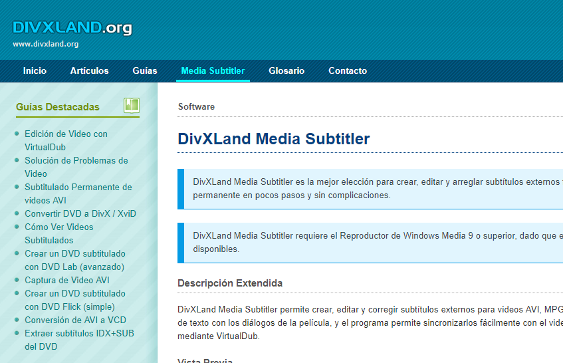Click the info box starting 'es la mejor elección'
The height and width of the screenshot is (363, 563).
[370, 189]
